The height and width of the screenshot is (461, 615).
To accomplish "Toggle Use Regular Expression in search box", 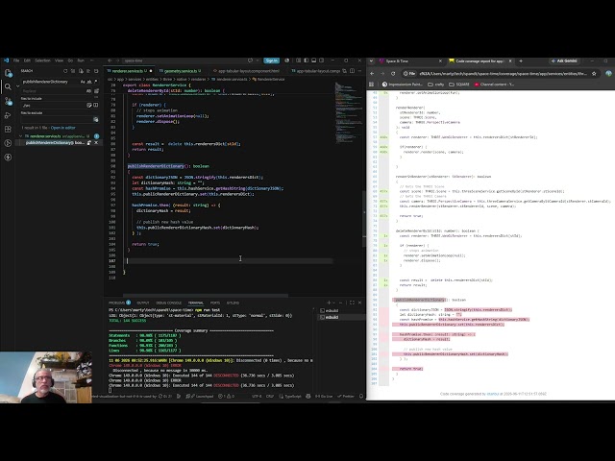I will (95, 82).
